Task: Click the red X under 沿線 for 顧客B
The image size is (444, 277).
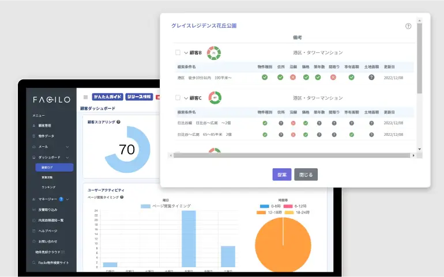Action: (293, 77)
